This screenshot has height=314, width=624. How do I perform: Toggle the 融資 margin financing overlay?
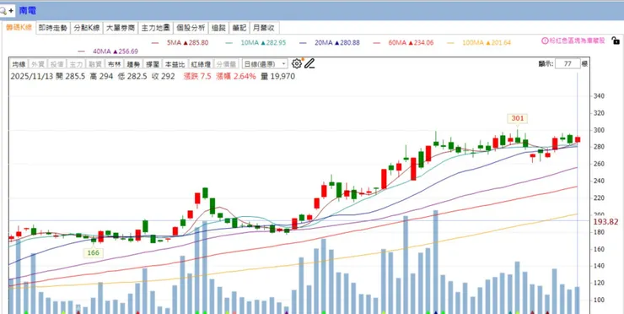94,64
